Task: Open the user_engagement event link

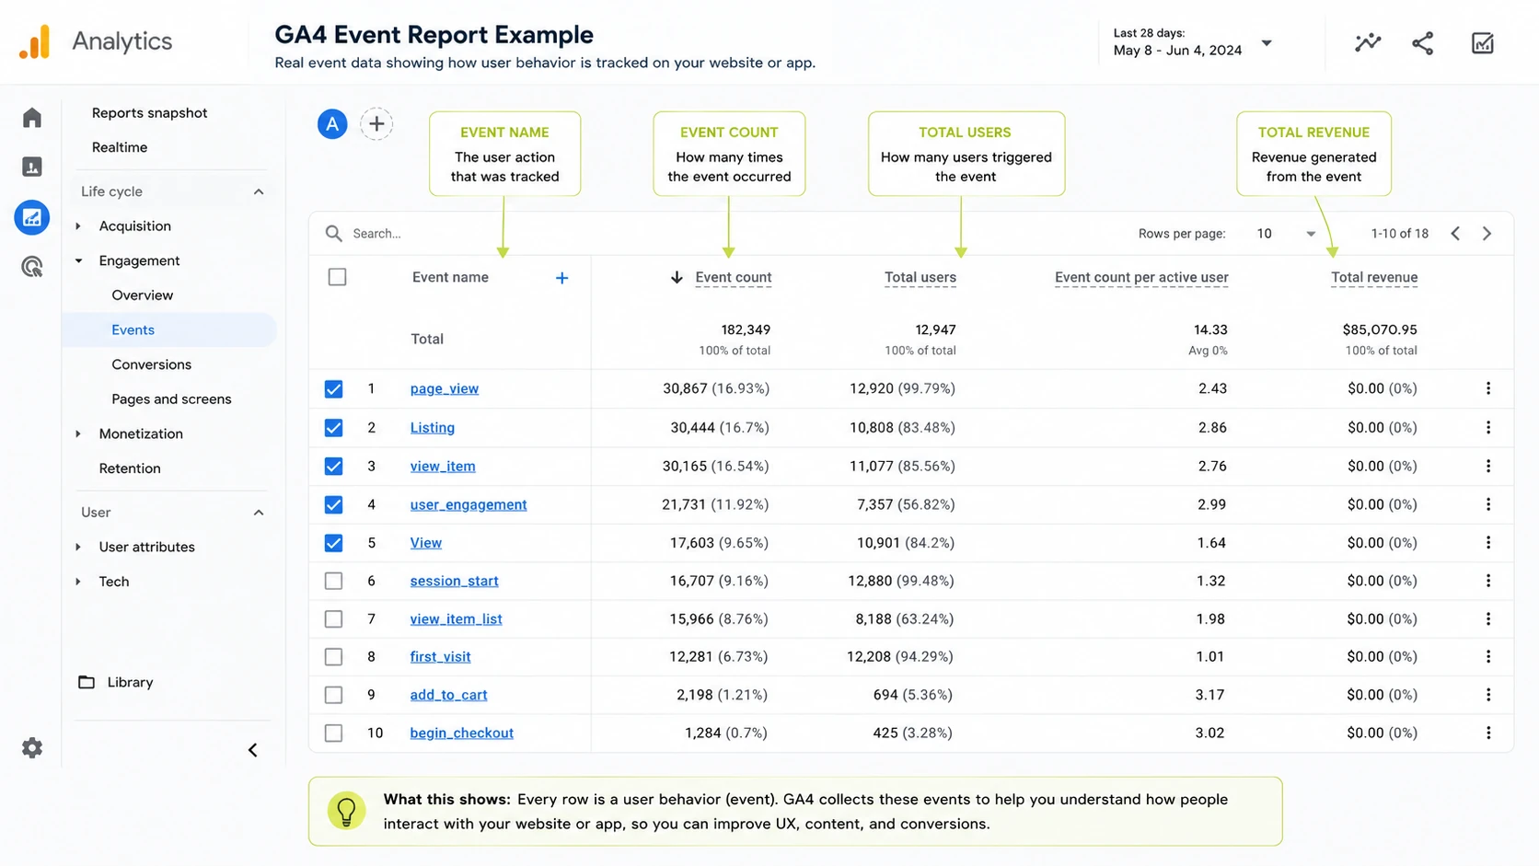Action: tap(469, 504)
